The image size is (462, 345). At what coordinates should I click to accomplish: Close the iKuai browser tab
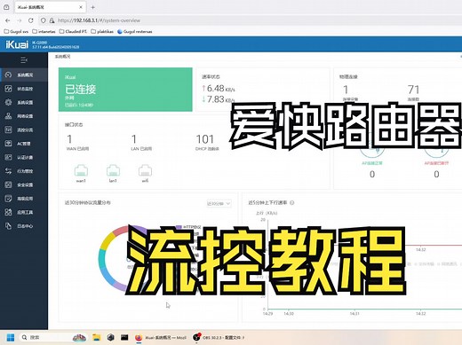pyautogui.click(x=81, y=7)
